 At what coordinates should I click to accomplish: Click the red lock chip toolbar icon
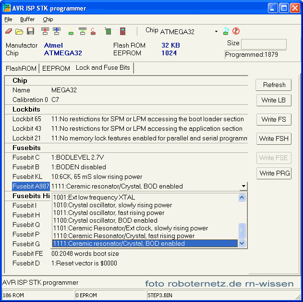[x=93, y=32]
